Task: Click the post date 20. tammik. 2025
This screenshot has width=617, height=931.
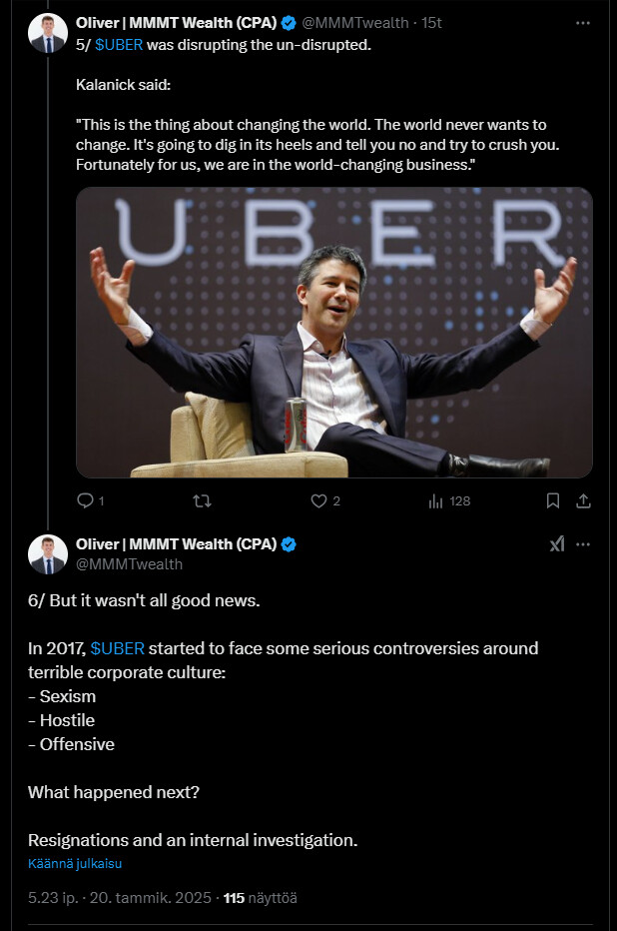Action: (x=152, y=898)
